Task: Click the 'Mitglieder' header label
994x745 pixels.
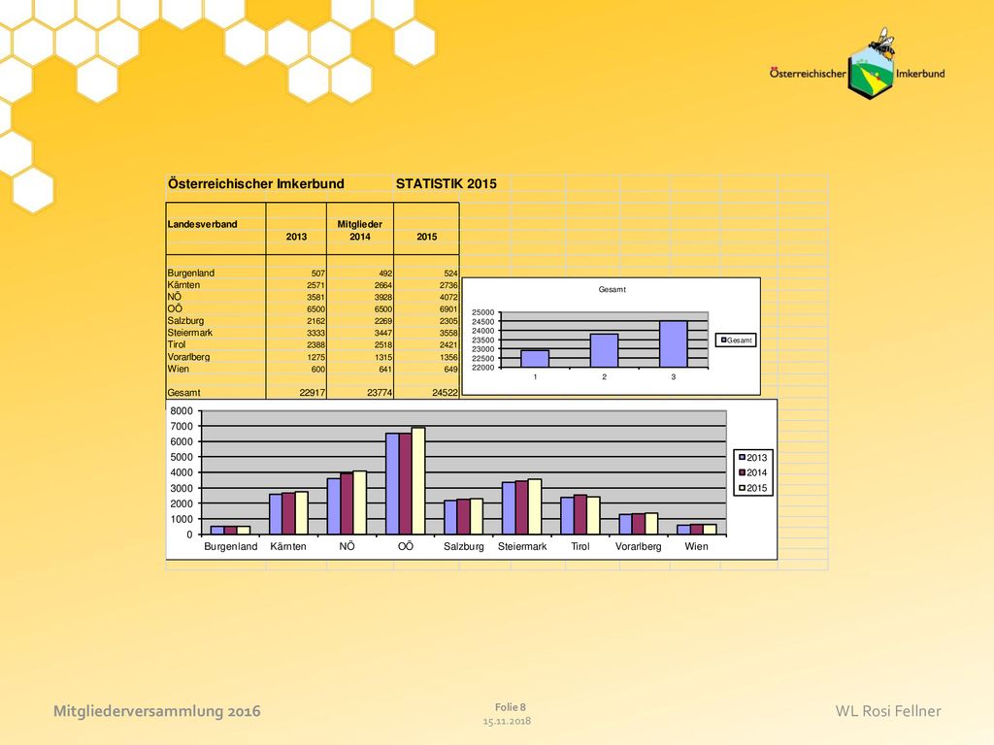Action: 359,224
